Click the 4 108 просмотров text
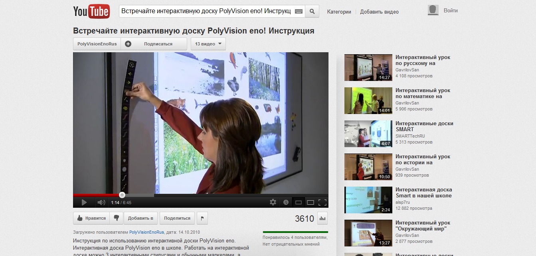This screenshot has width=536, height=256. 414,76
